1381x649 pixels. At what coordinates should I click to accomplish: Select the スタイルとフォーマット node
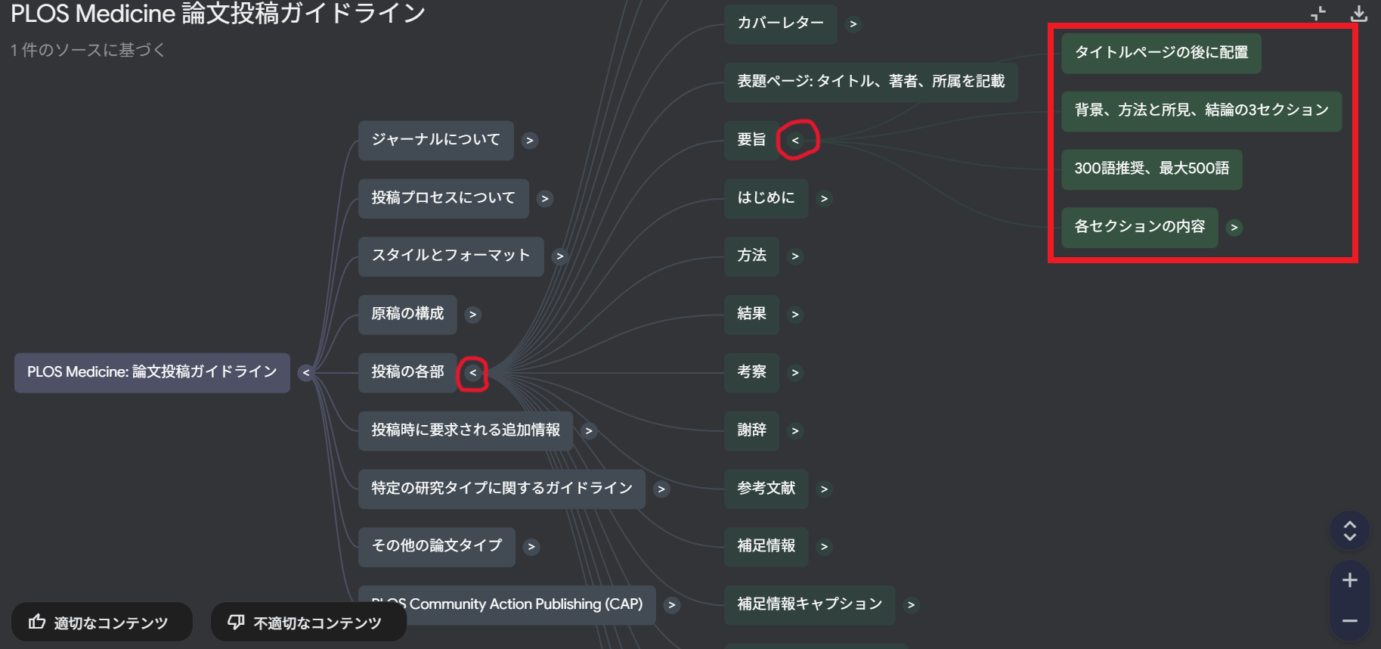point(451,256)
